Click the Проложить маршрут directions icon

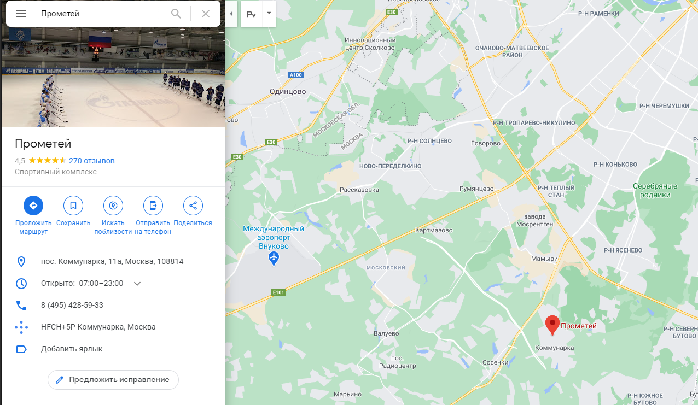pos(33,206)
